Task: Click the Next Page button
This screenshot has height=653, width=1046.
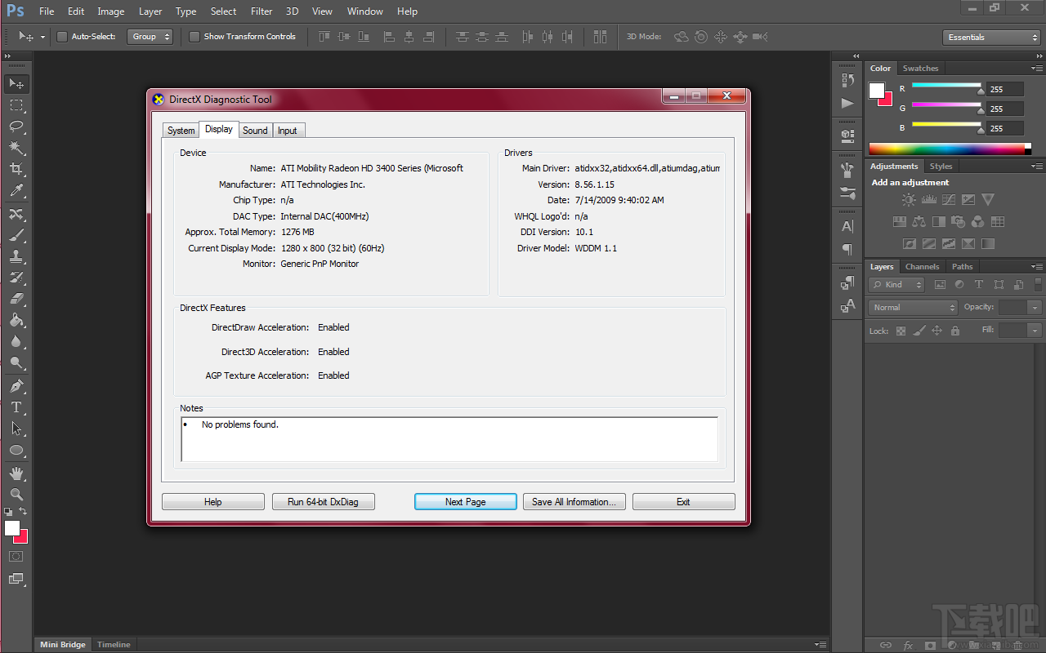Action: pos(465,501)
